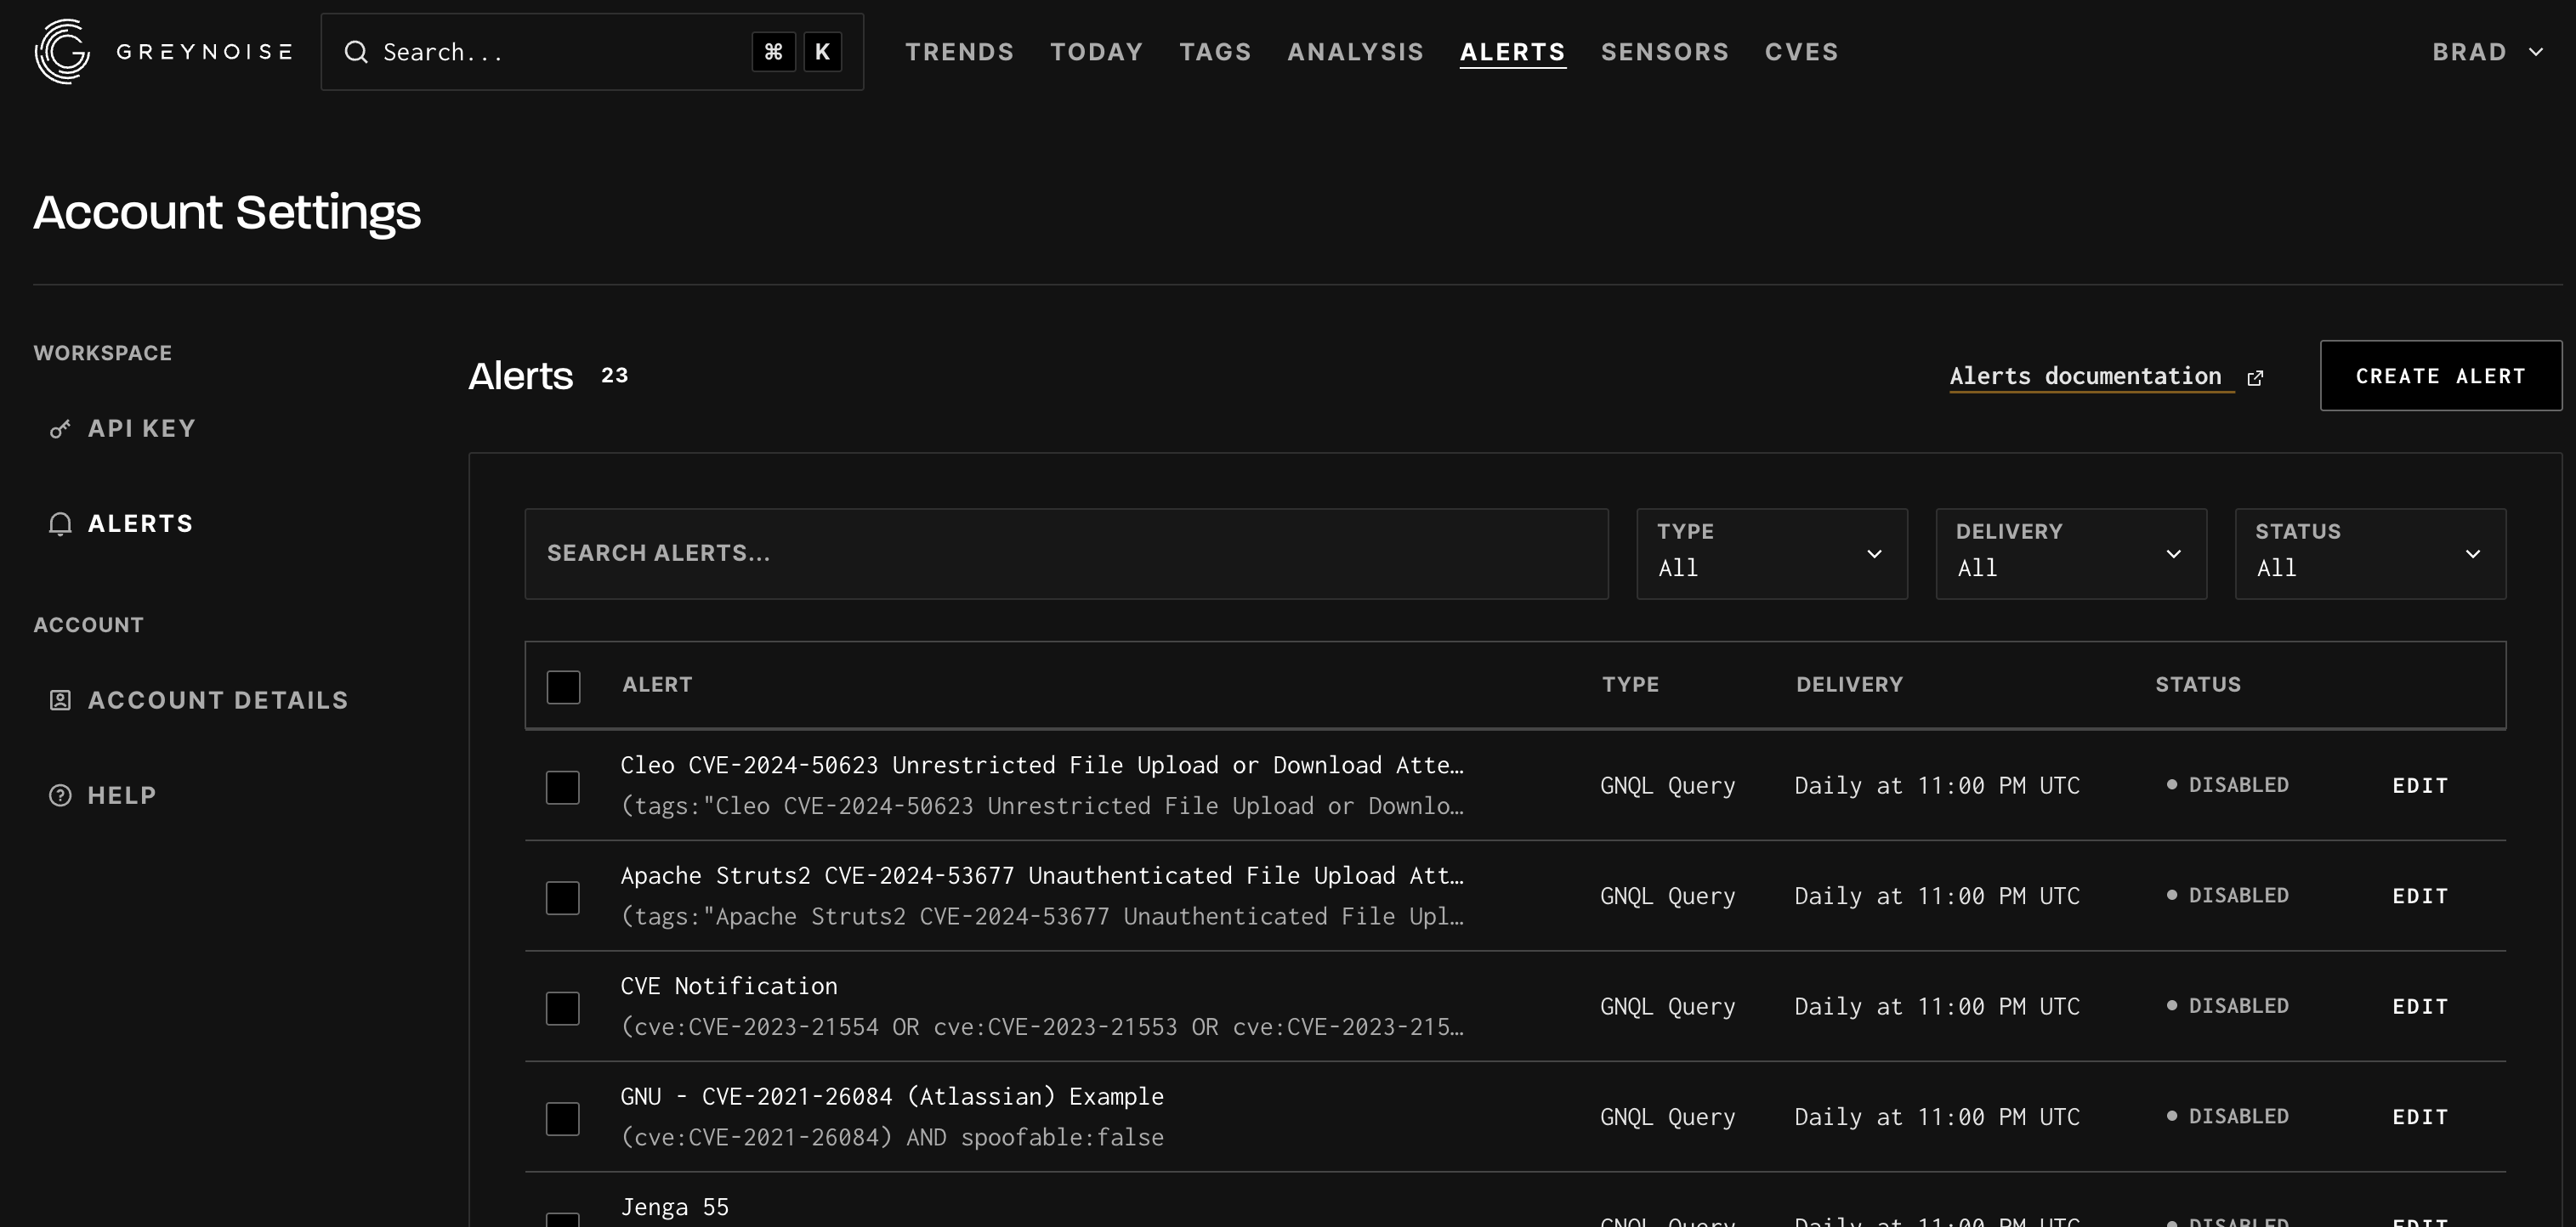
Task: Check the Cleo CVE-2024-50623 alert checkbox
Action: [562, 788]
